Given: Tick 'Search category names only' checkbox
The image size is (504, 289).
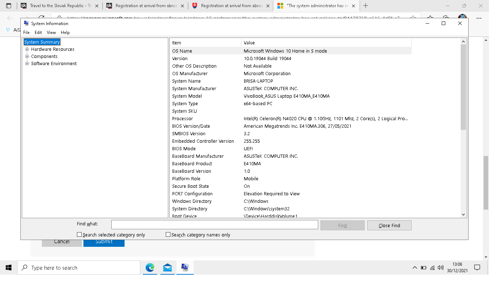Looking at the screenshot, I should click(168, 235).
